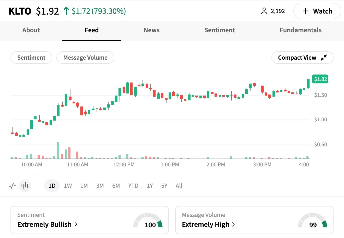Image resolution: width=344 pixels, height=238 pixels.
Task: Click the green up-arrow price change indicator
Action: [66, 11]
